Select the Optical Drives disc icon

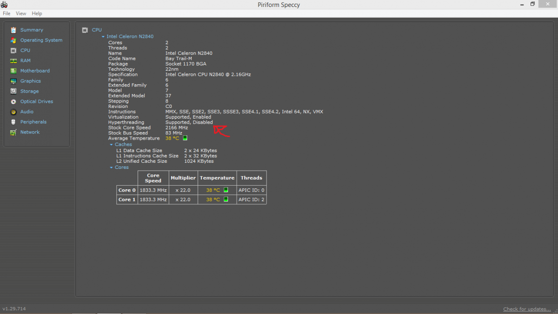click(13, 101)
